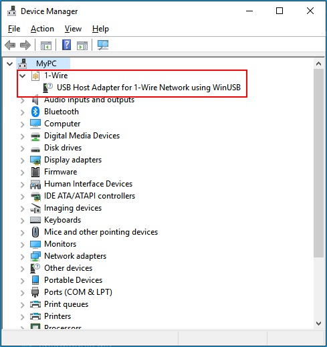The image size is (327, 347).
Task: Expand the Network adapters category
Action: (22, 257)
